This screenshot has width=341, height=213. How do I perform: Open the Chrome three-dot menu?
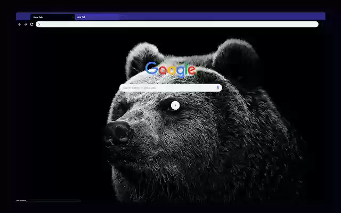(322, 24)
